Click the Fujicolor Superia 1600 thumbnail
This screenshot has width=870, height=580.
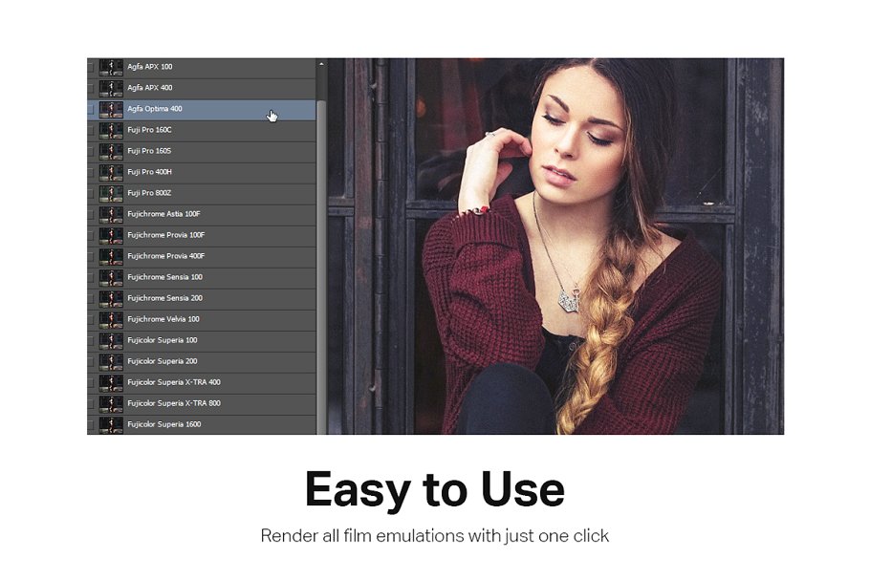(x=111, y=424)
